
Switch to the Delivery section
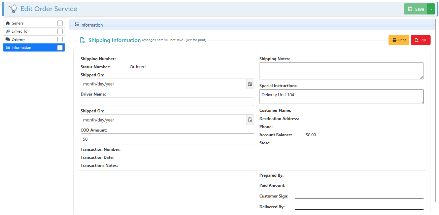(x=19, y=39)
